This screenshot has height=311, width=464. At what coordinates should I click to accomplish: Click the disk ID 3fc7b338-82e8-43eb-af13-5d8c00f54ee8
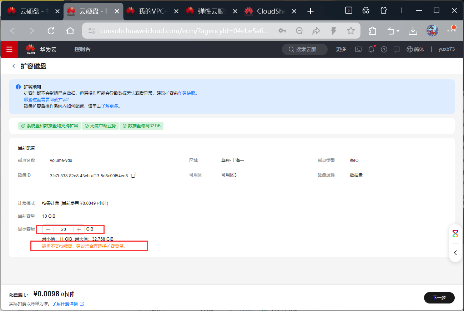click(x=89, y=176)
